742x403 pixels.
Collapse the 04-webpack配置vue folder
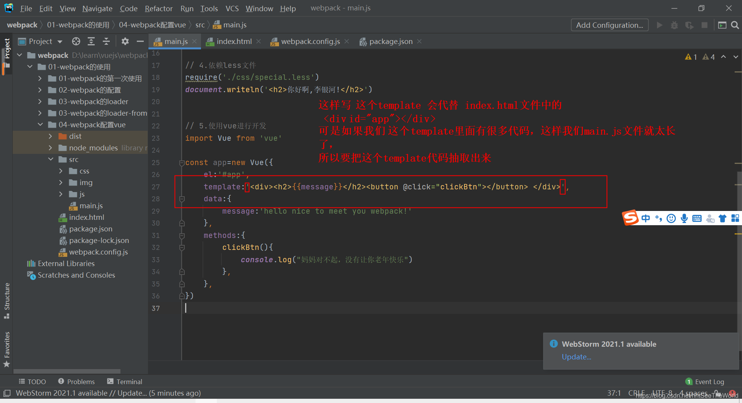pyautogui.click(x=40, y=125)
